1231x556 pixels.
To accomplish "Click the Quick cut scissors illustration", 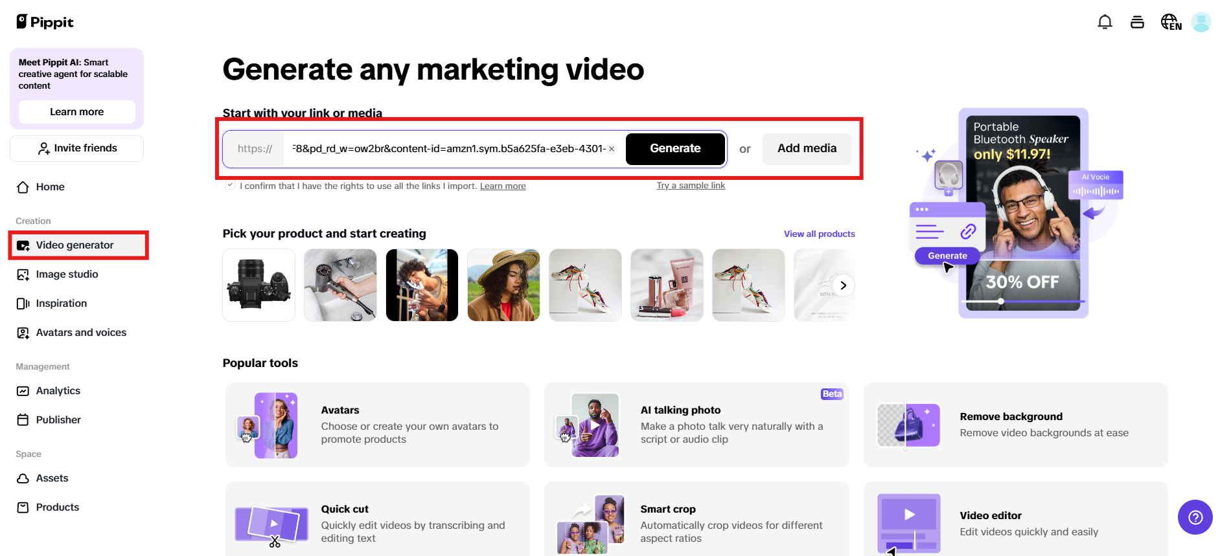I will point(271,526).
